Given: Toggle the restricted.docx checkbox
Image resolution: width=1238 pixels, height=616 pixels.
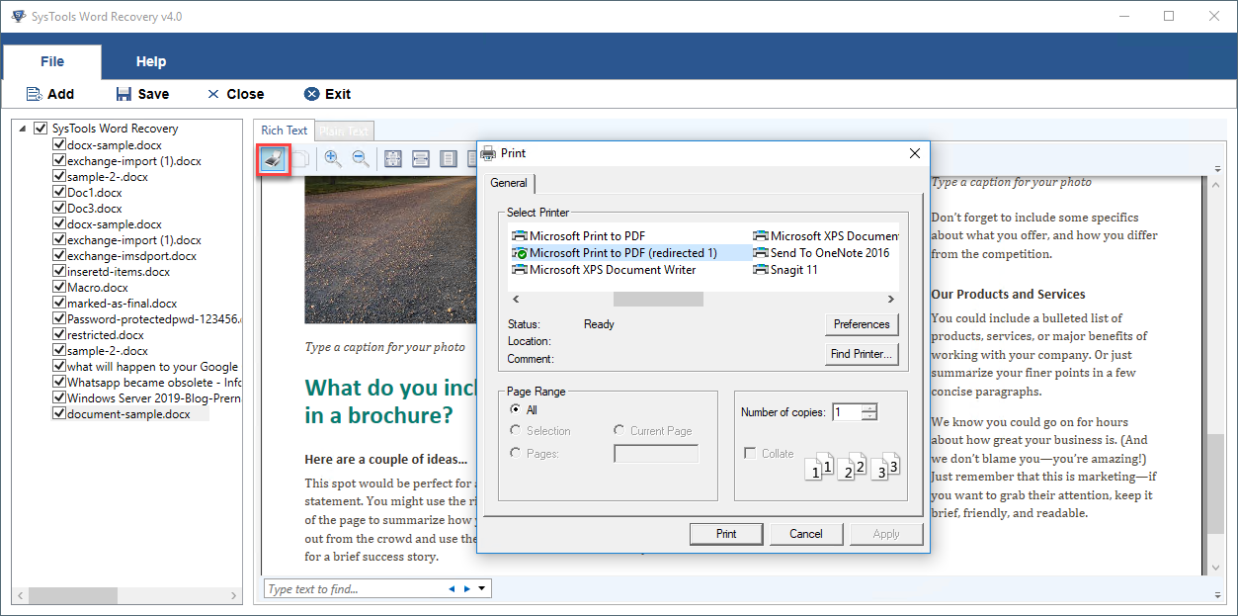Looking at the screenshot, I should coord(59,335).
